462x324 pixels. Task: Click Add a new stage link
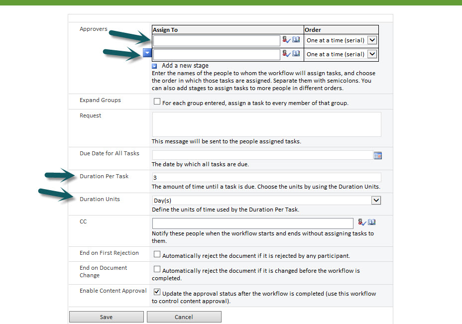(x=185, y=65)
